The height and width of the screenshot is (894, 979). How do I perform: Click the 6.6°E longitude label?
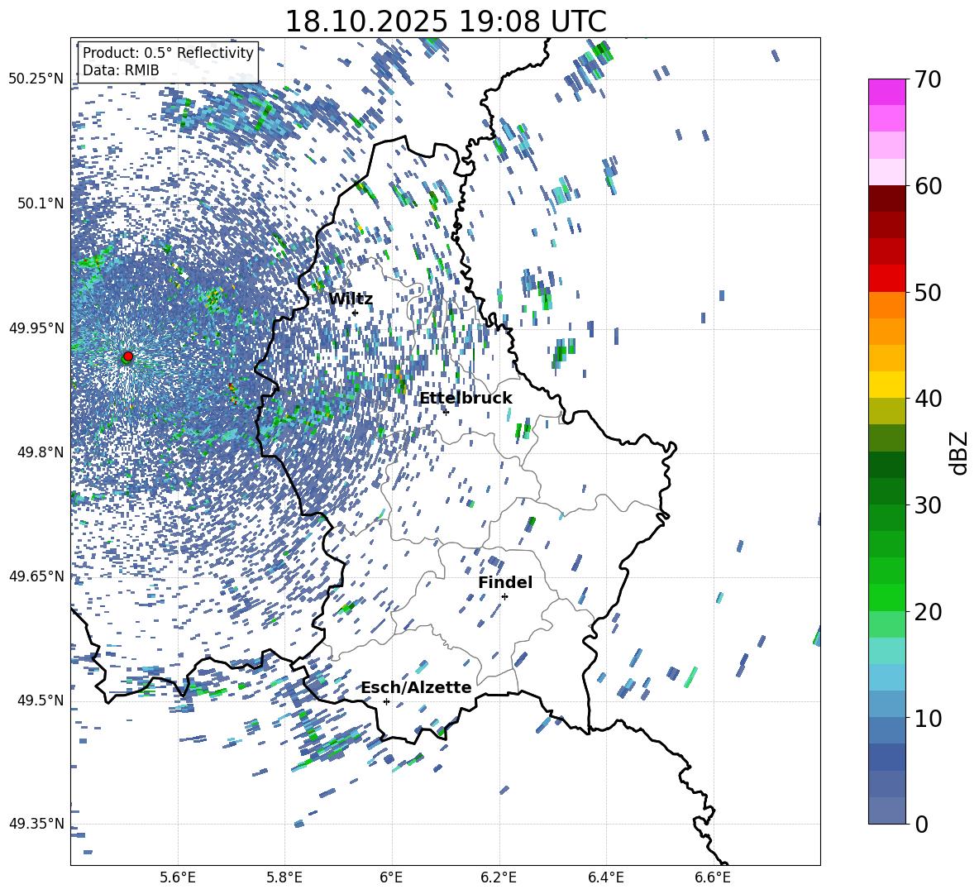[713, 878]
